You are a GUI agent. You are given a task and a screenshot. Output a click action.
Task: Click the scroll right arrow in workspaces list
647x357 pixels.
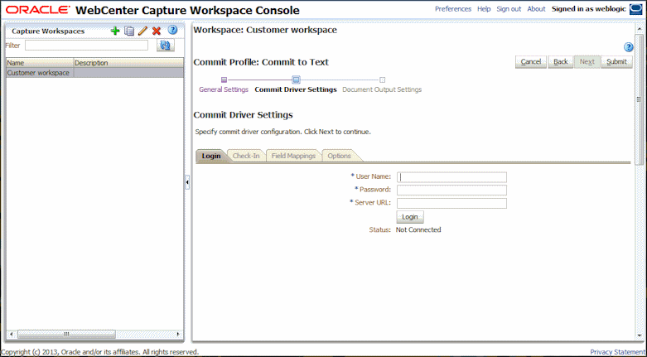(178, 334)
